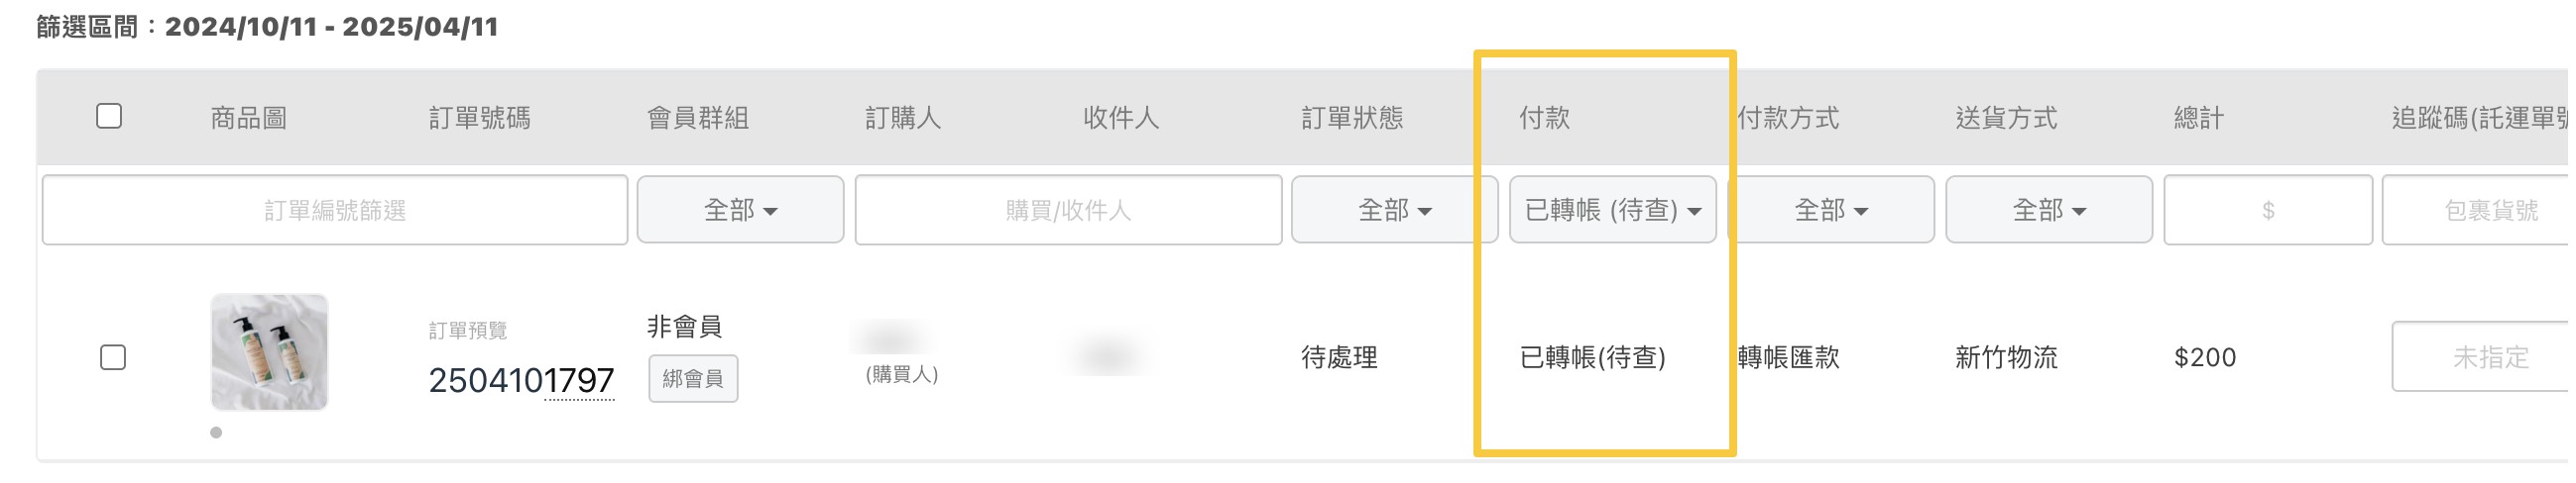Expand the 付款方式 filter dropdown
Screen dimensions: 2576x483
[1831, 210]
